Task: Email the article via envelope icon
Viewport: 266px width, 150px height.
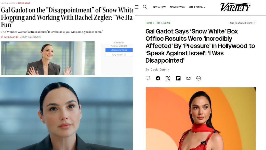Action: [x=189, y=78]
